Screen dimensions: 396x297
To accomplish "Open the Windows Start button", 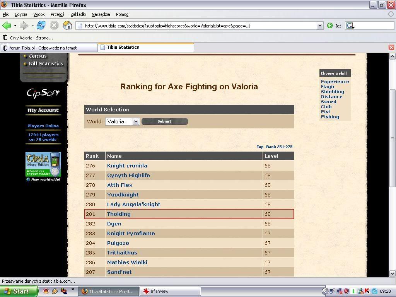I will coord(19,291).
